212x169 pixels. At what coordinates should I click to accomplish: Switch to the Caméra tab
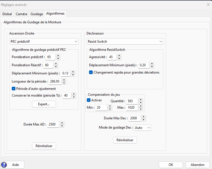21,14
